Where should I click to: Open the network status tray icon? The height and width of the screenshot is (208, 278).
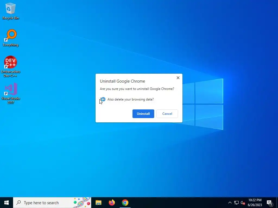(x=236, y=203)
